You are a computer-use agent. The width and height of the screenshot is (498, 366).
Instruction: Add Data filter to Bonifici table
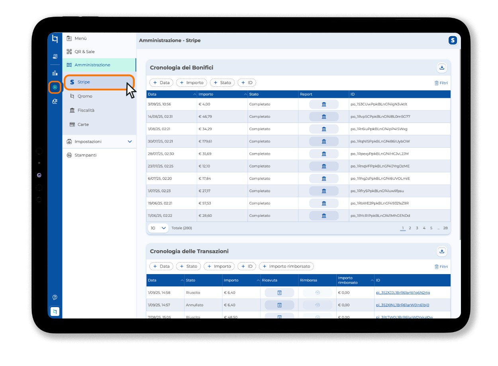tap(161, 83)
